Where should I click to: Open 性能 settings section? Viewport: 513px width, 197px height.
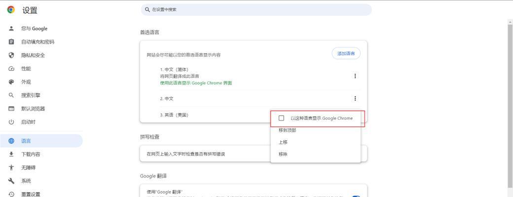pos(26,68)
